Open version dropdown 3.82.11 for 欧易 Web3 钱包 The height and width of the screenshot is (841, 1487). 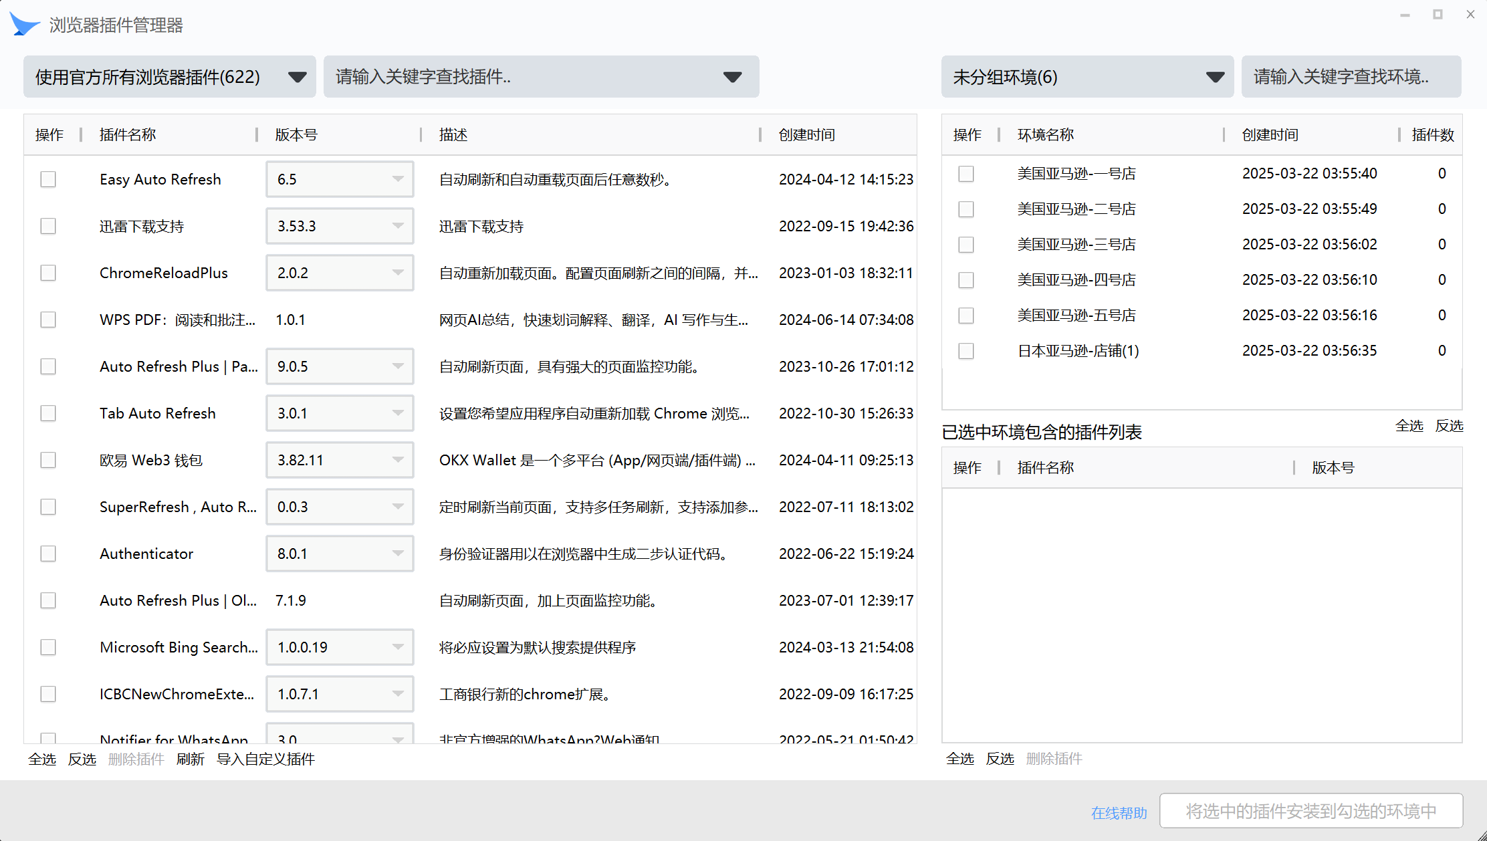pos(340,460)
